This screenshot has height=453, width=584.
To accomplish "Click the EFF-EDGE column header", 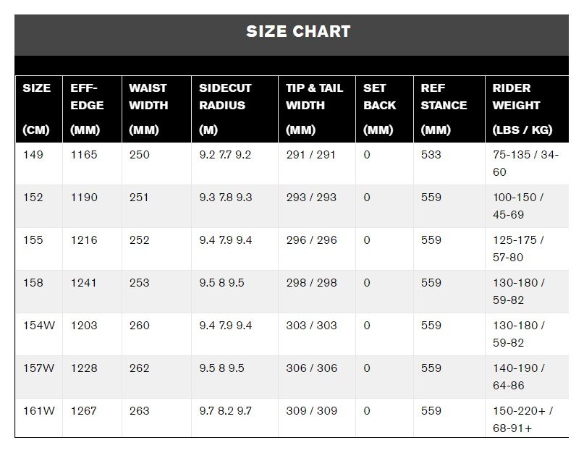I will pos(92,109).
